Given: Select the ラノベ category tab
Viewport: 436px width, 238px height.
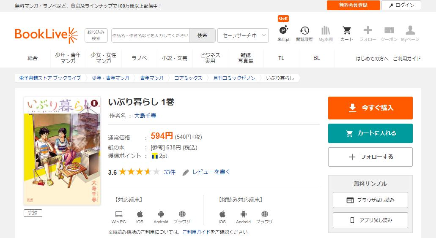Looking at the screenshot, I should tap(139, 58).
